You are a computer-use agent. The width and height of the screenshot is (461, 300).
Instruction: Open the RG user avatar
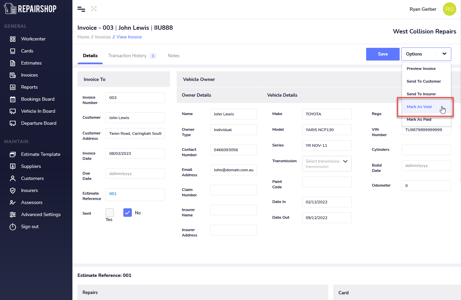[449, 9]
